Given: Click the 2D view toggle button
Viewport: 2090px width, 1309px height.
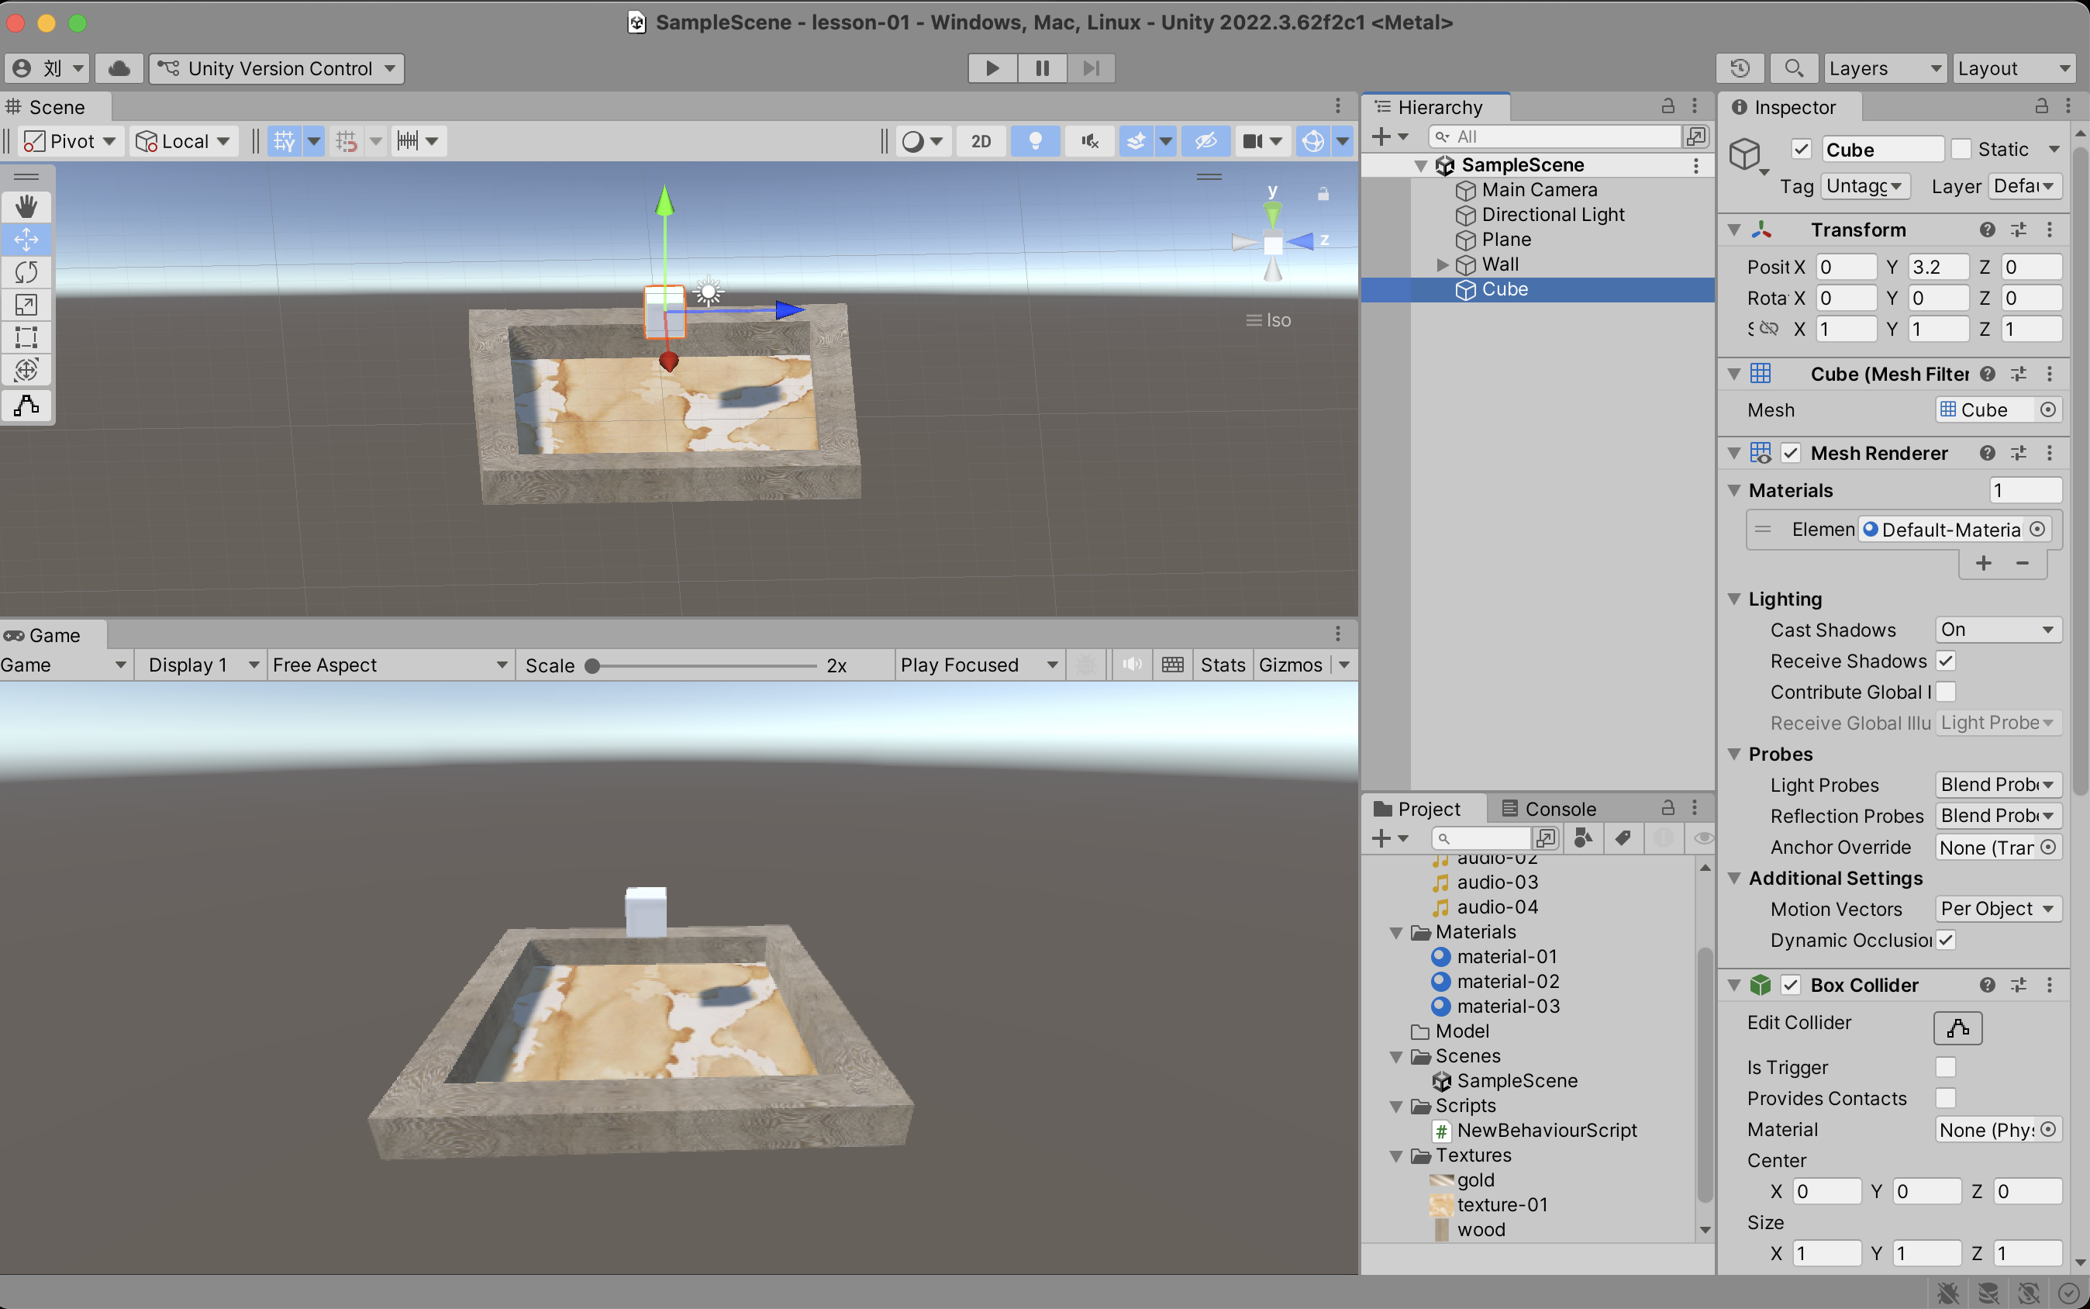Looking at the screenshot, I should (981, 141).
